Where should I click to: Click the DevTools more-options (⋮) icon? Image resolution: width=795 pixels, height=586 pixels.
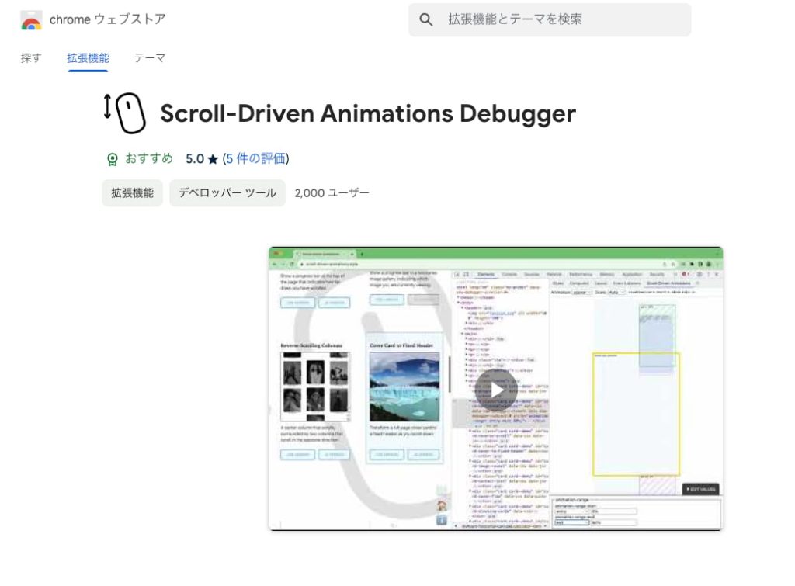click(709, 274)
